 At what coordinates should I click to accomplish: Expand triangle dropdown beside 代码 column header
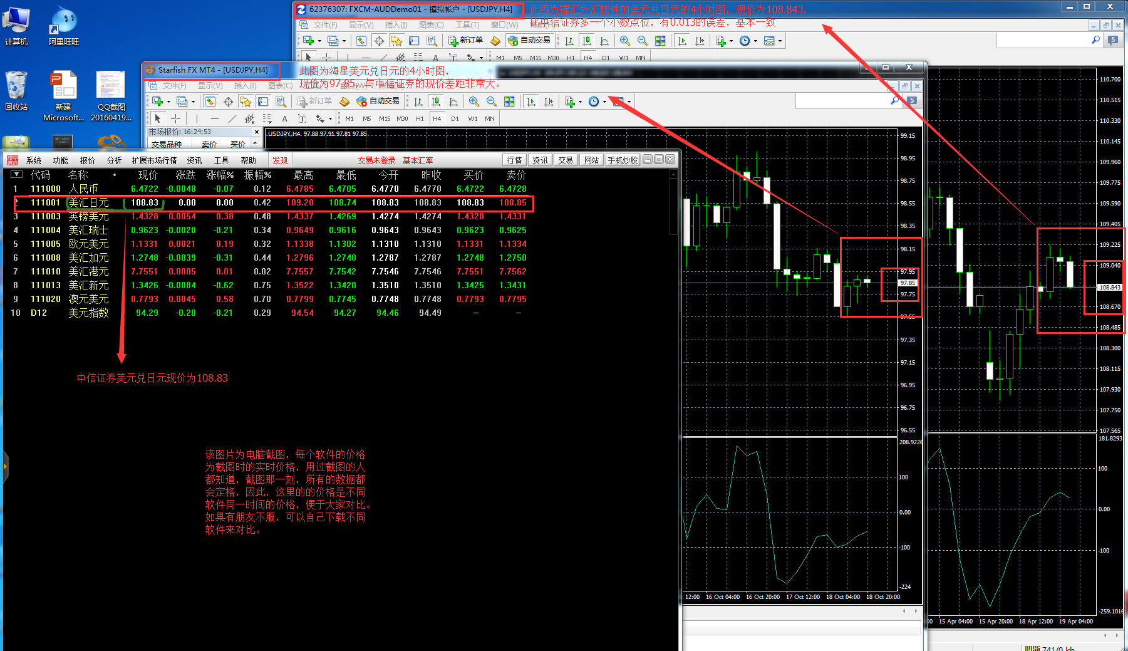[17, 175]
